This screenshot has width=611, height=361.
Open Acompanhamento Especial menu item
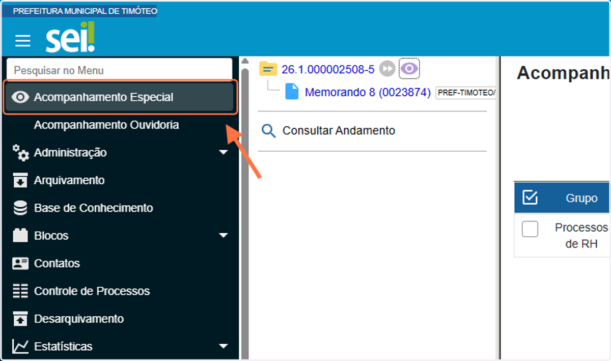(120, 97)
